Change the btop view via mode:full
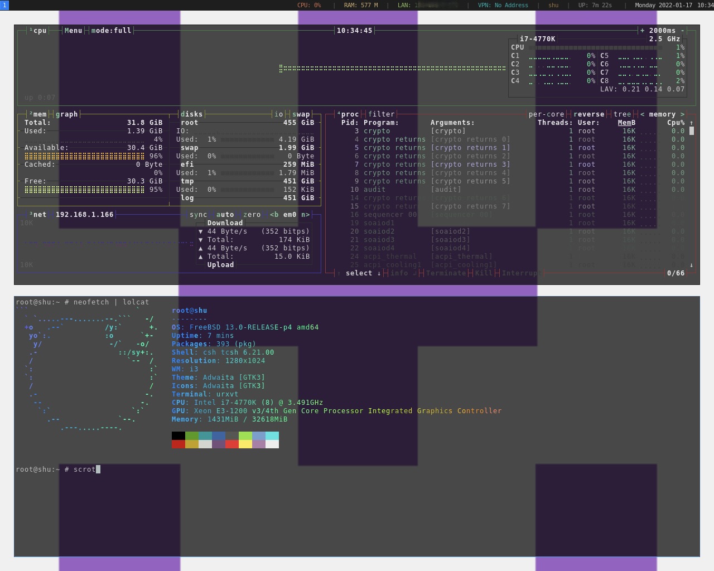 111,31
